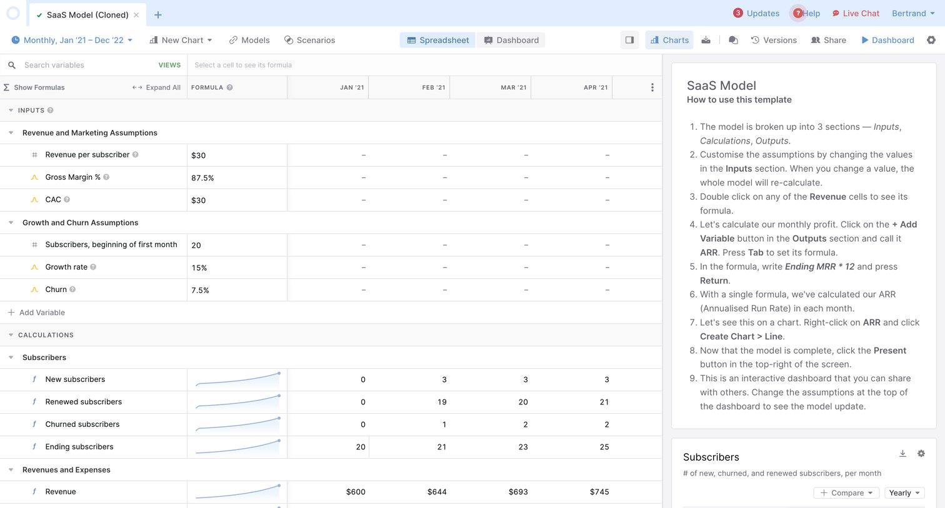Open the Yearly period dropdown

tap(904, 493)
